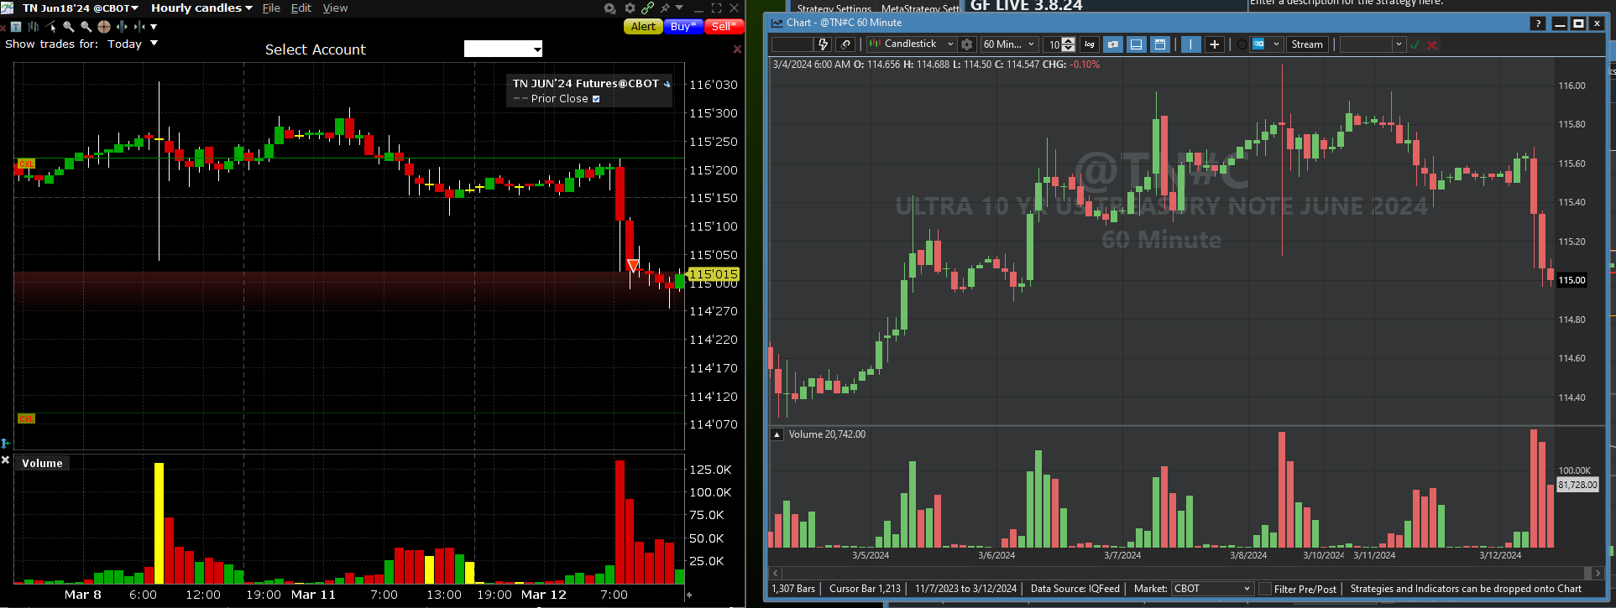Toggle the Prior Close checkbox
The height and width of the screenshot is (608, 1616).
(596, 99)
